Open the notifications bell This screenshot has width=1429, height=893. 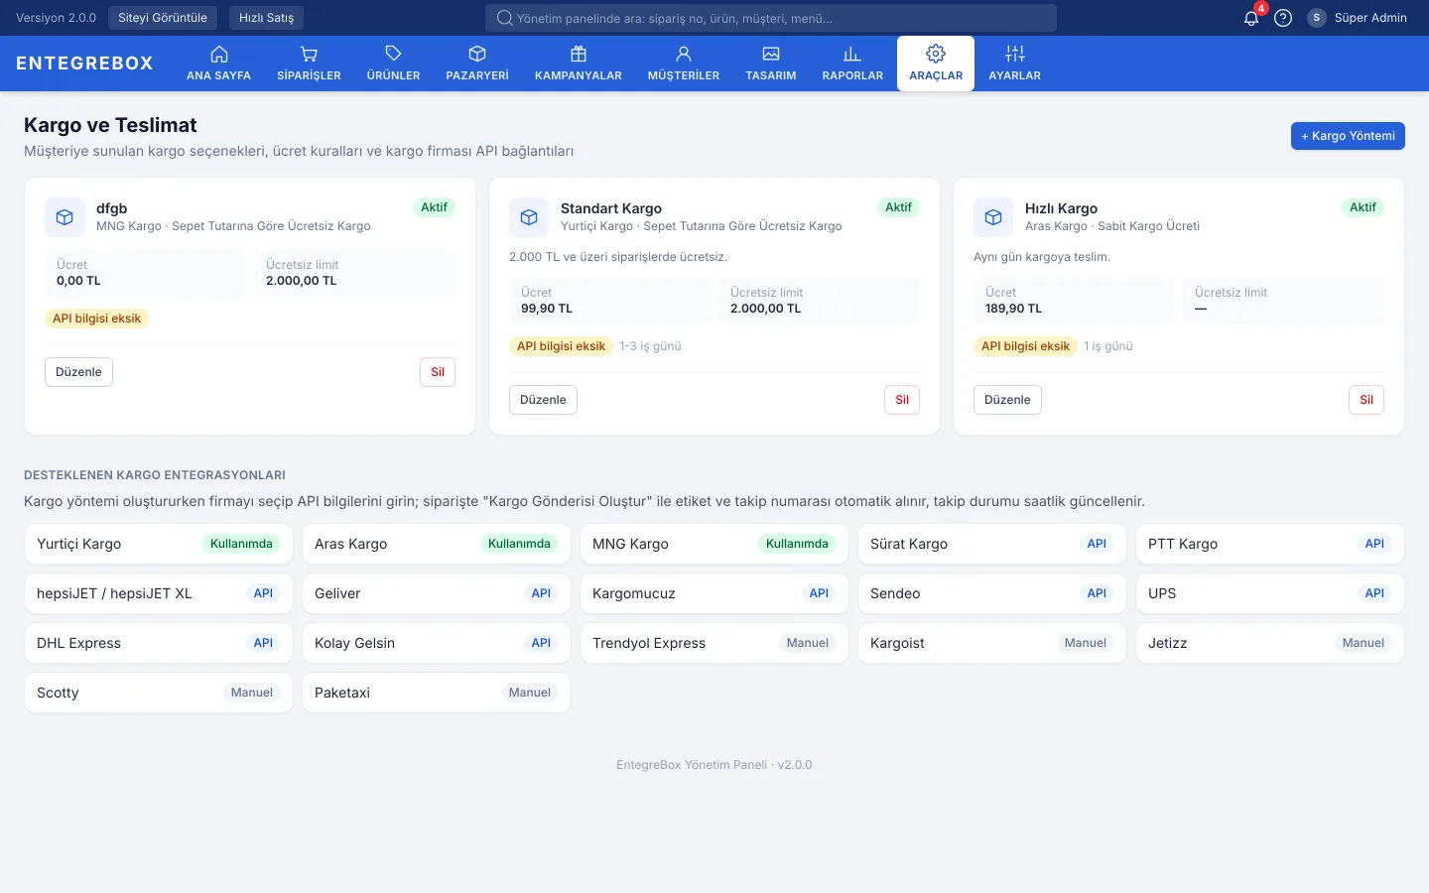tap(1251, 18)
